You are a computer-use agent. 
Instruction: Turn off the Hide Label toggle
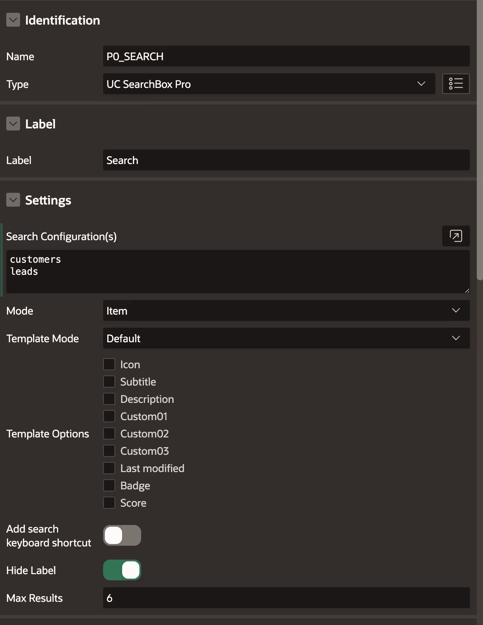pos(122,570)
